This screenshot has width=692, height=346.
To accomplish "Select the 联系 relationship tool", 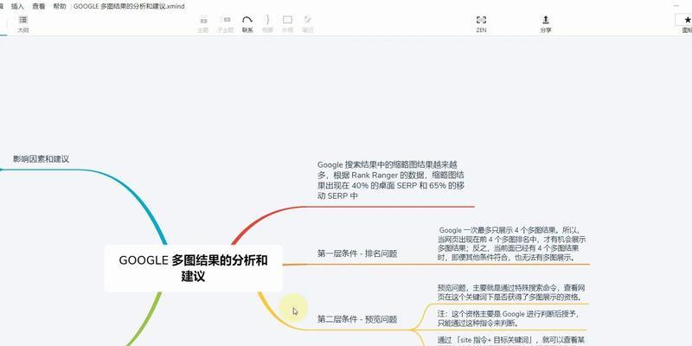I will click(247, 24).
